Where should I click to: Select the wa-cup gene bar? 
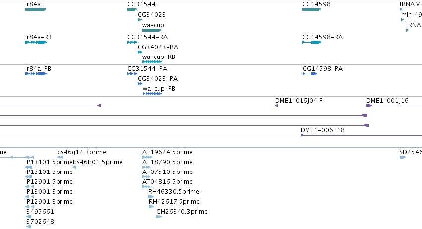[152, 30]
